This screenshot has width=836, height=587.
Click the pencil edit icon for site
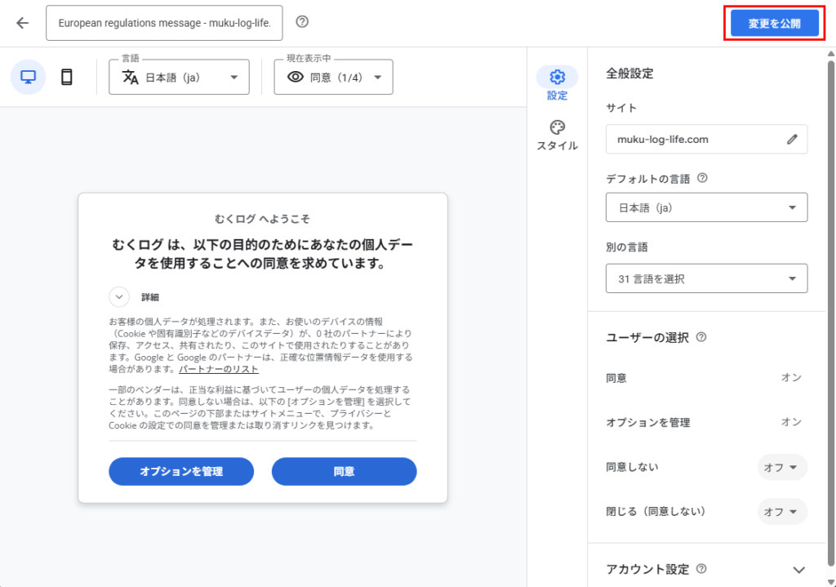pyautogui.click(x=791, y=140)
